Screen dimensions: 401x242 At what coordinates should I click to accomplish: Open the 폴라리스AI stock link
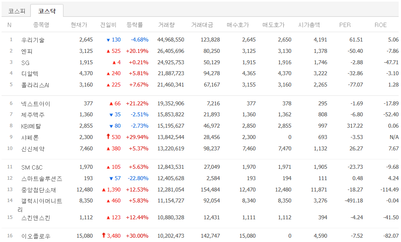point(35,85)
